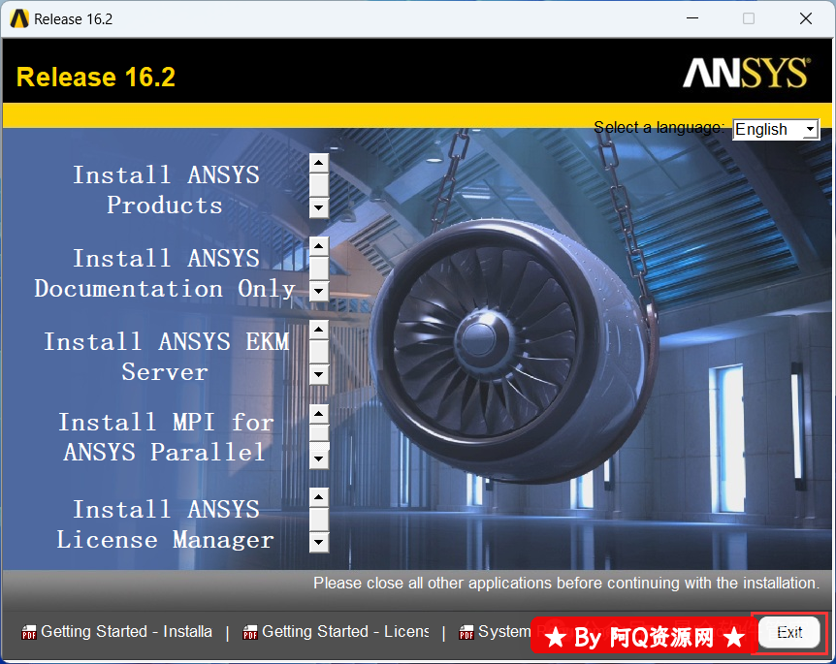Launch Install MPI for ANSYS Parallel
836x664 pixels.
[166, 437]
